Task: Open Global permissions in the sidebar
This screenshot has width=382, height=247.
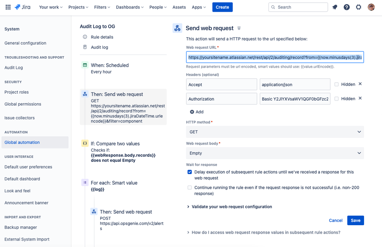Action: coord(23,104)
